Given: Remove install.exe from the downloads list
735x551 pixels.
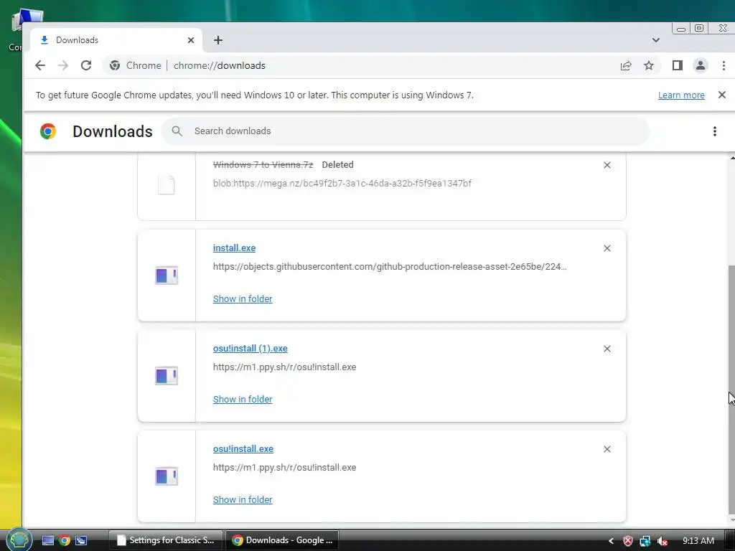Looking at the screenshot, I should coord(607,248).
